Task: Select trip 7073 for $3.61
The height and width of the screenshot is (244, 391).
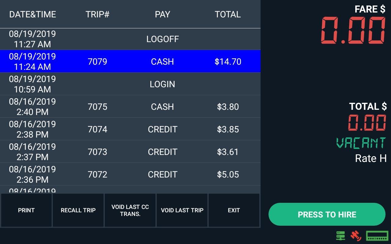Action: [x=130, y=152]
